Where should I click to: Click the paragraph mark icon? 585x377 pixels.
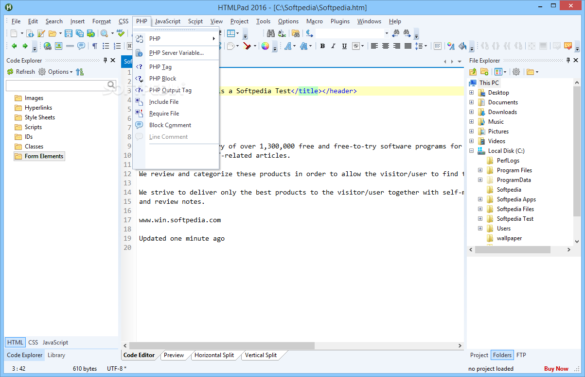pos(95,46)
